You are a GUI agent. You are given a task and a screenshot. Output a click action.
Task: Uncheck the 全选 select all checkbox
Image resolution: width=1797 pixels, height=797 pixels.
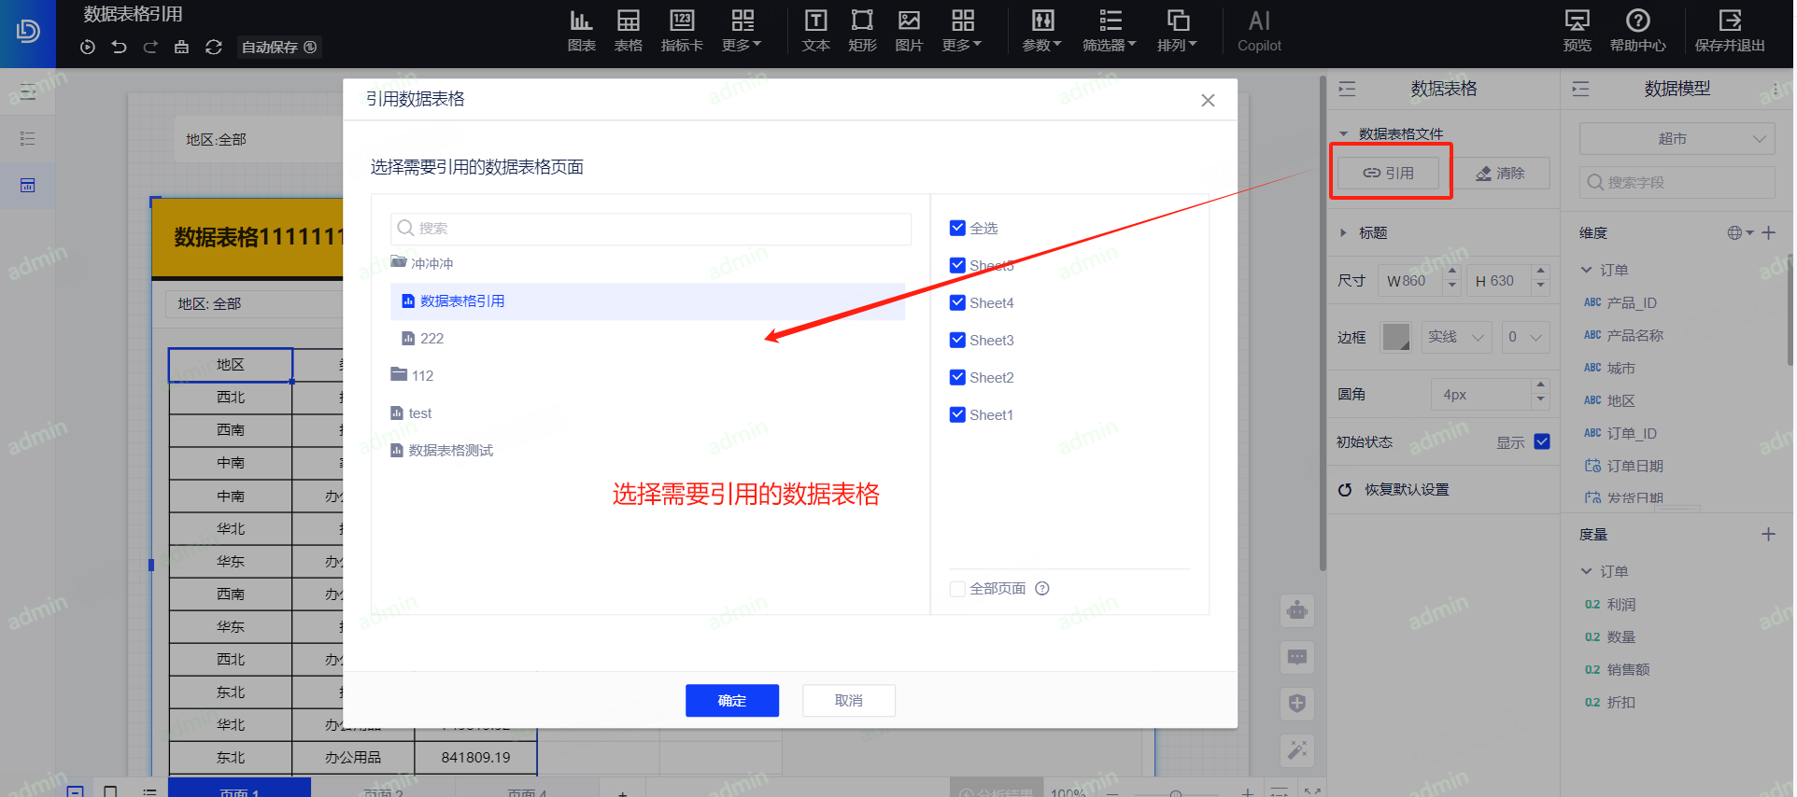click(x=957, y=228)
